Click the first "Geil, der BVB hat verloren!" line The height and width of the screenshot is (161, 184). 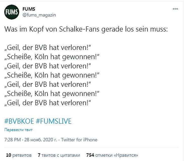(x=48, y=48)
